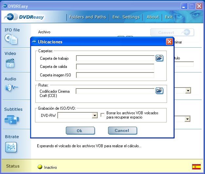Close the DVDREasy main window

tap(199, 6)
